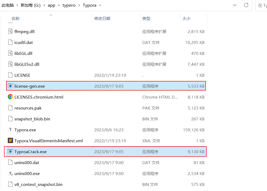Screen dimensions: 267x191
Task: Click the TyproaCrack.exe file icon
Action: [10, 152]
